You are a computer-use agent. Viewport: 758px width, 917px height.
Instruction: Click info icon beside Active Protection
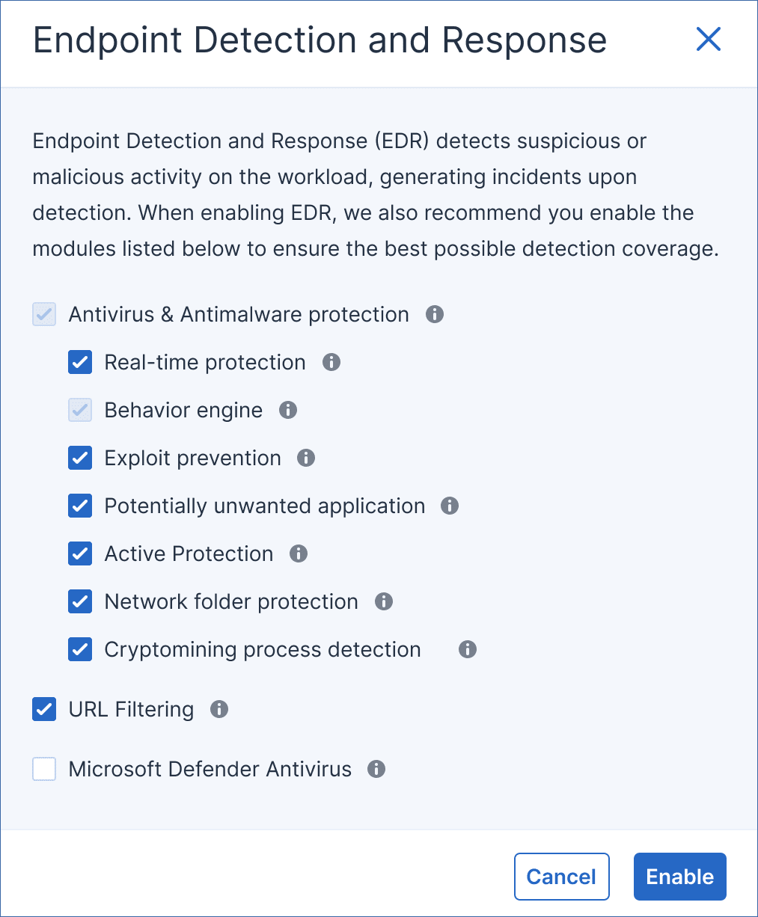299,553
